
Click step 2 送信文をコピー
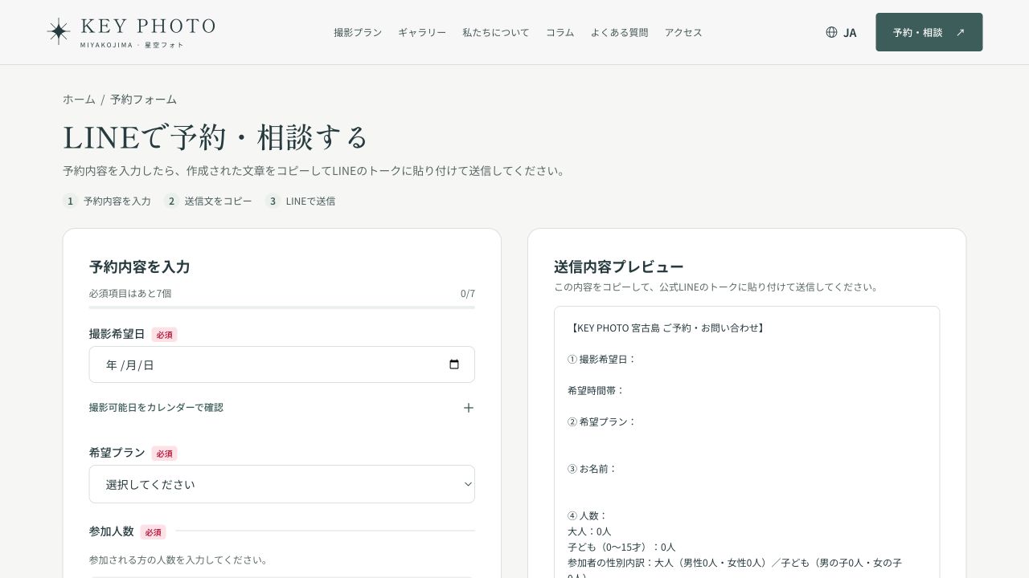(208, 201)
